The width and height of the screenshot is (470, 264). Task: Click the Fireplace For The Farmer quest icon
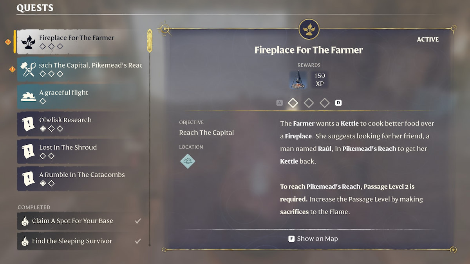(28, 42)
